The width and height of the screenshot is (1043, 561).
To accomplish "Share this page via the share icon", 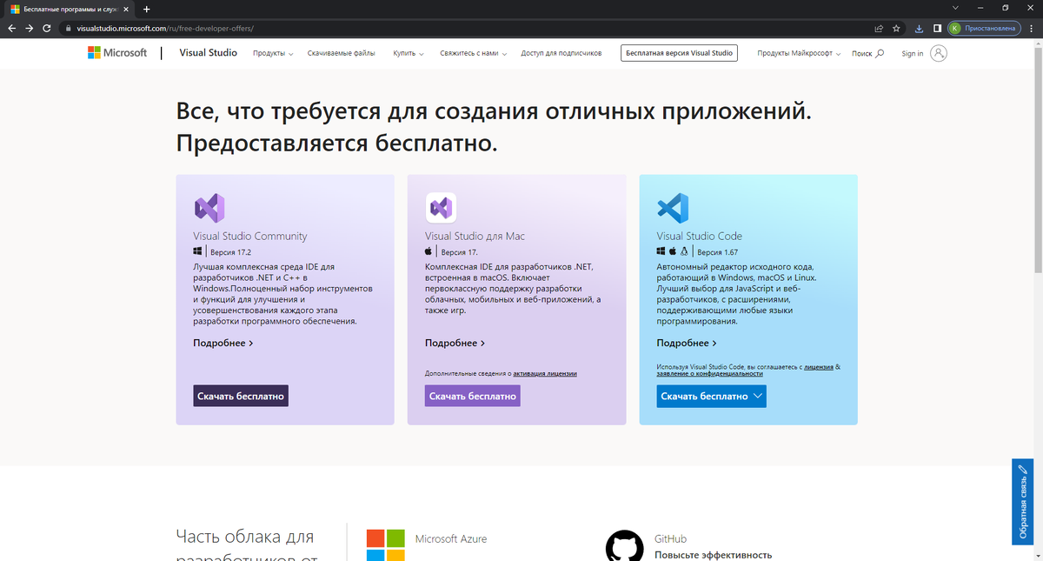I will pyautogui.click(x=880, y=28).
